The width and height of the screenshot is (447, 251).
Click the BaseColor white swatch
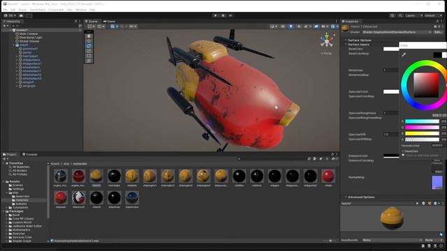[391, 49]
